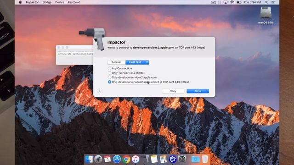Open Notification Center icon
Screen dimensions: 294x165
(273, 2)
